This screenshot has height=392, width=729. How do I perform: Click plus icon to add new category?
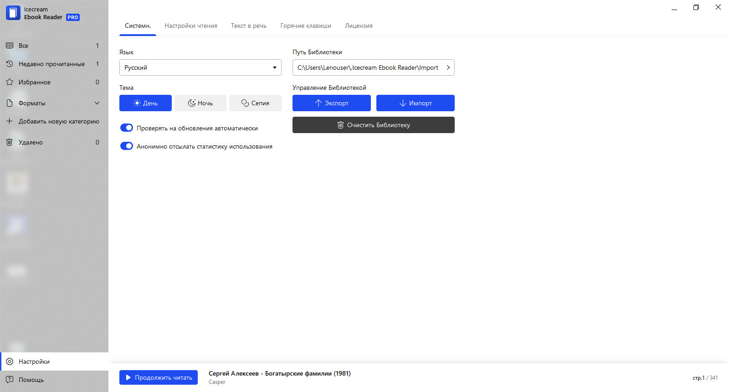click(10, 121)
